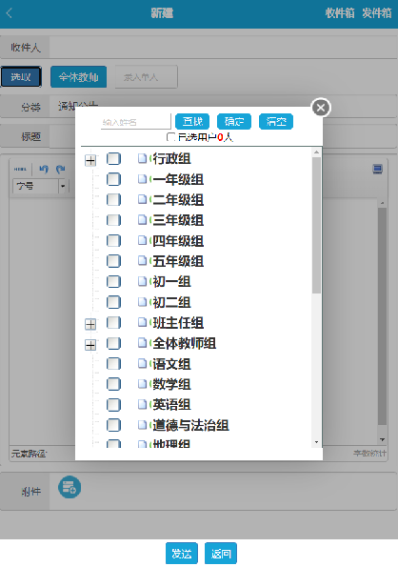Check the 班主任组 checkbox

[x=113, y=322]
